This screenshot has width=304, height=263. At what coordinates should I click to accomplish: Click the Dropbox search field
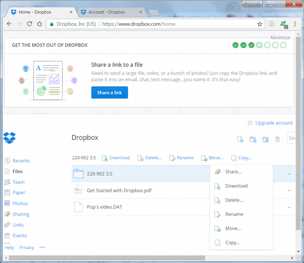coord(292,138)
